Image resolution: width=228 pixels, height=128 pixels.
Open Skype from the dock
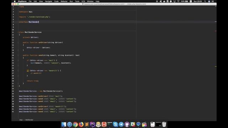[115, 124]
